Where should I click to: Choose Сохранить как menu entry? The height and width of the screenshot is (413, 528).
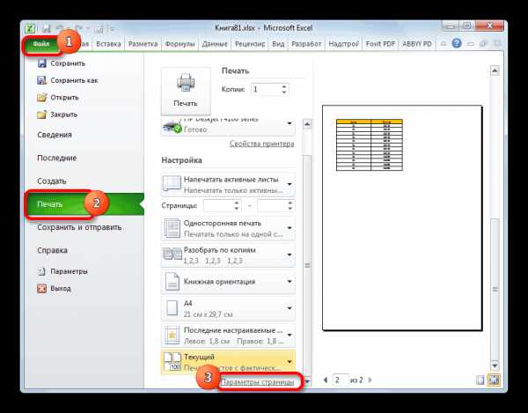tap(68, 80)
